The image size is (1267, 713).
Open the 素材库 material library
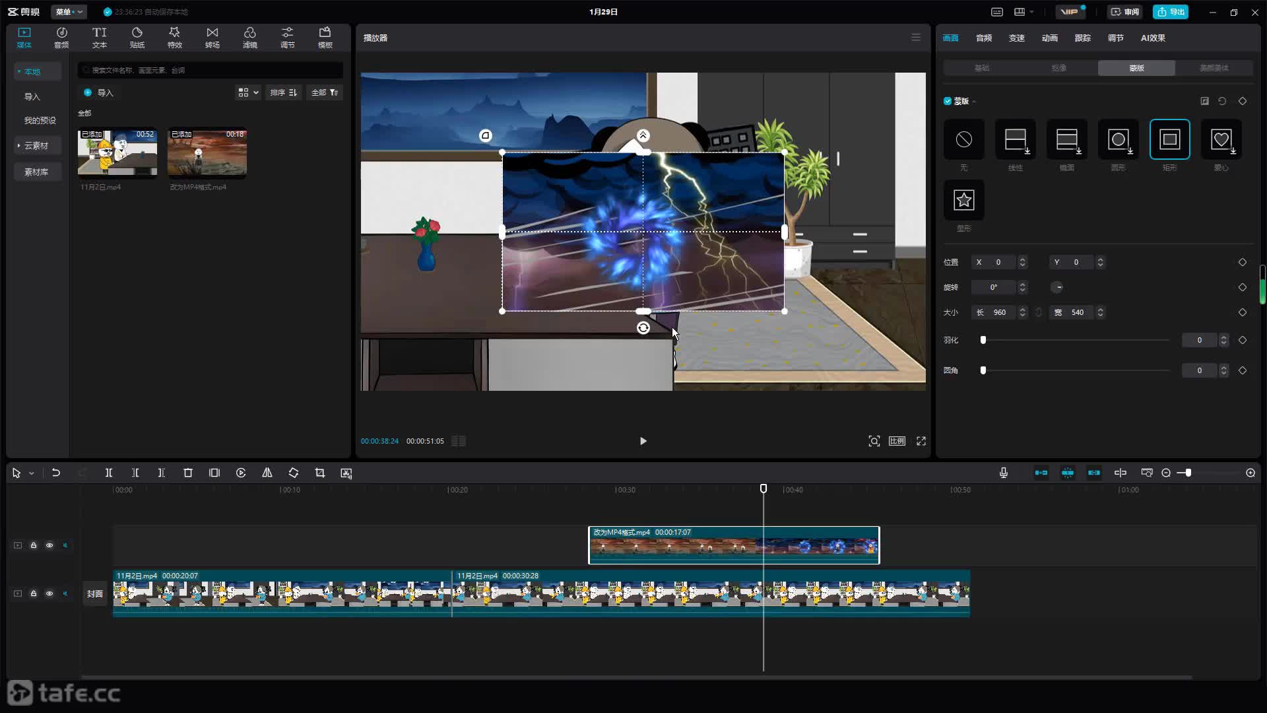(x=36, y=172)
